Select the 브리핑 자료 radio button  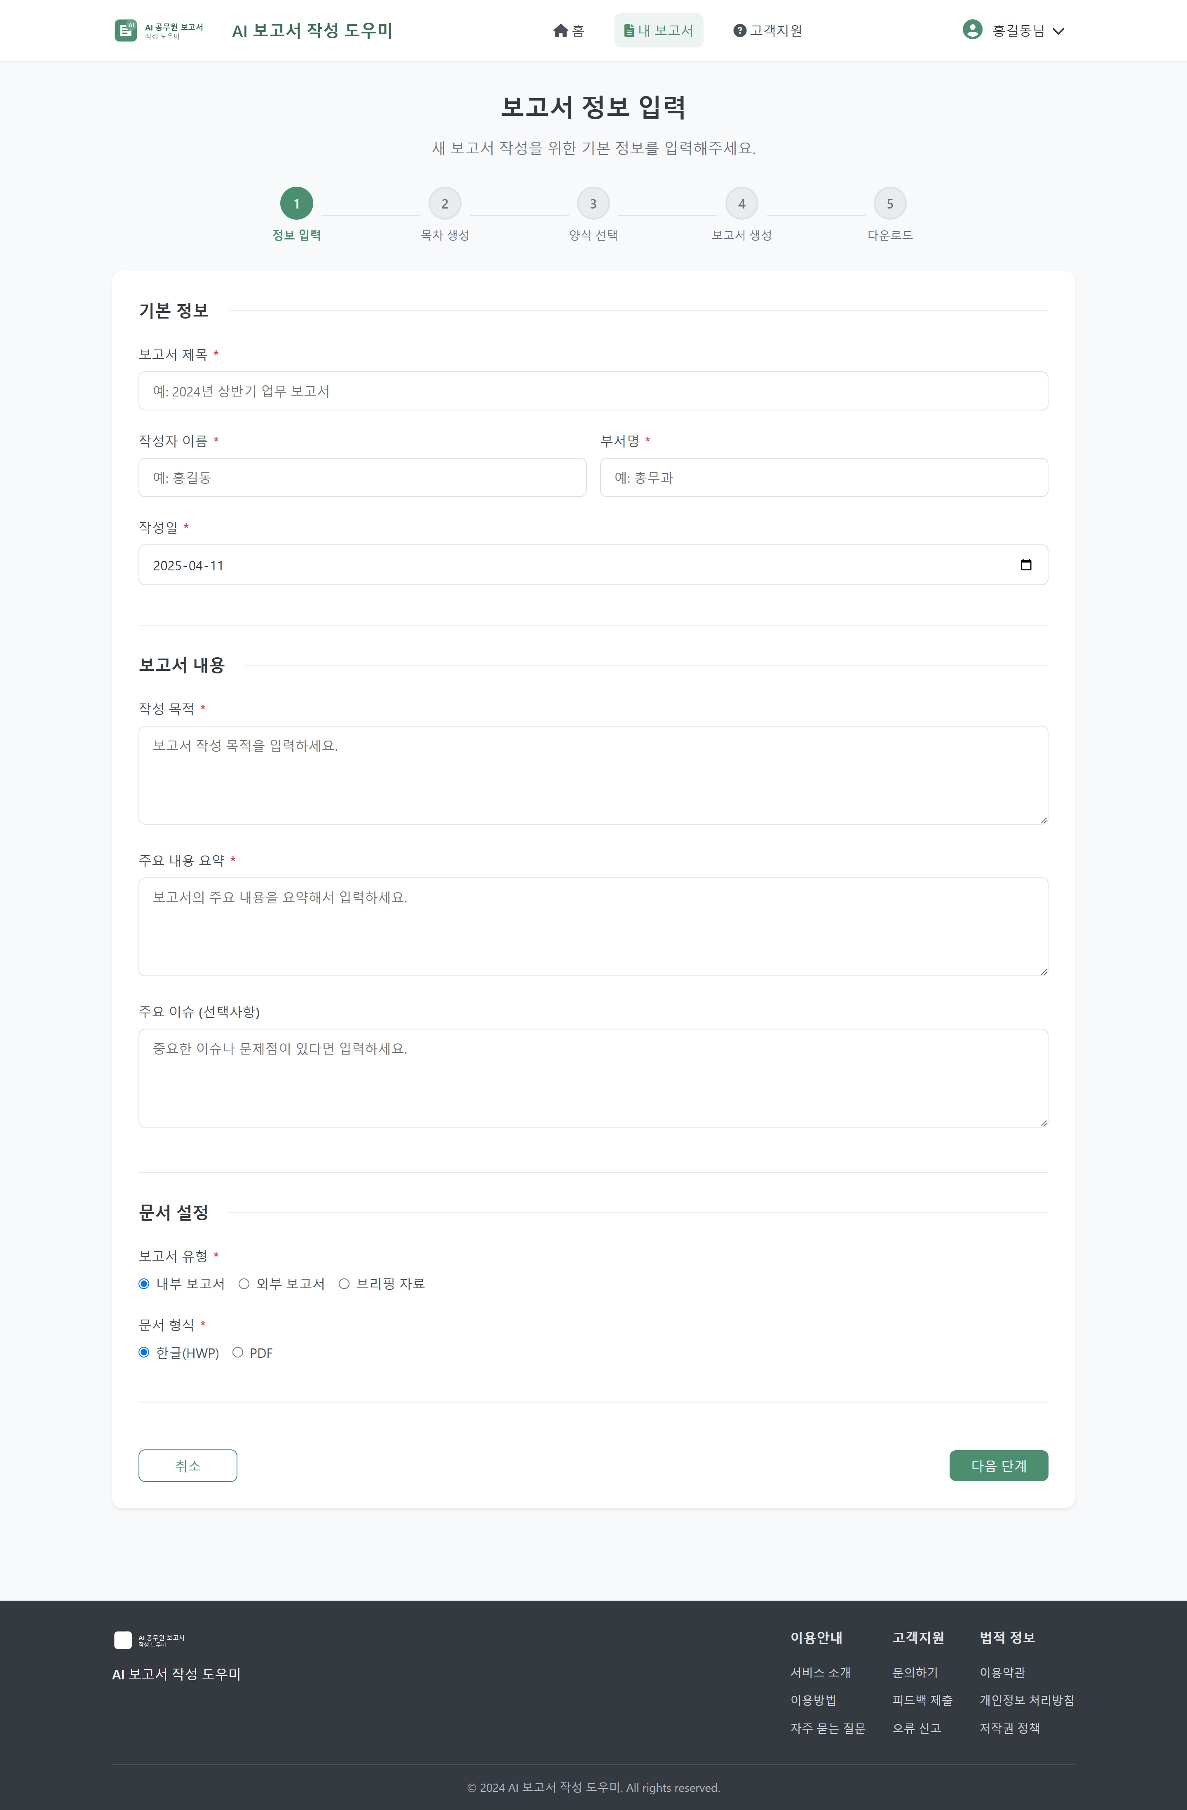point(344,1284)
